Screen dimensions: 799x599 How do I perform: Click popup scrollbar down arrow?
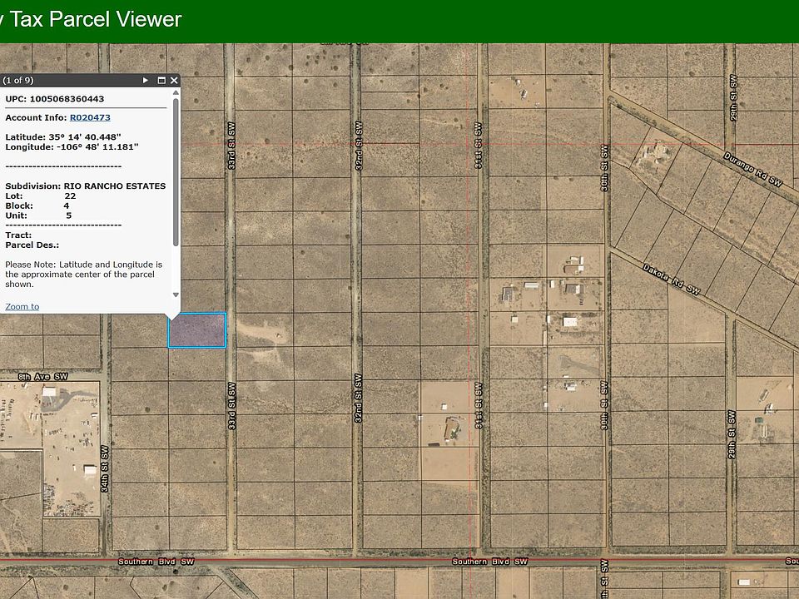click(x=176, y=295)
